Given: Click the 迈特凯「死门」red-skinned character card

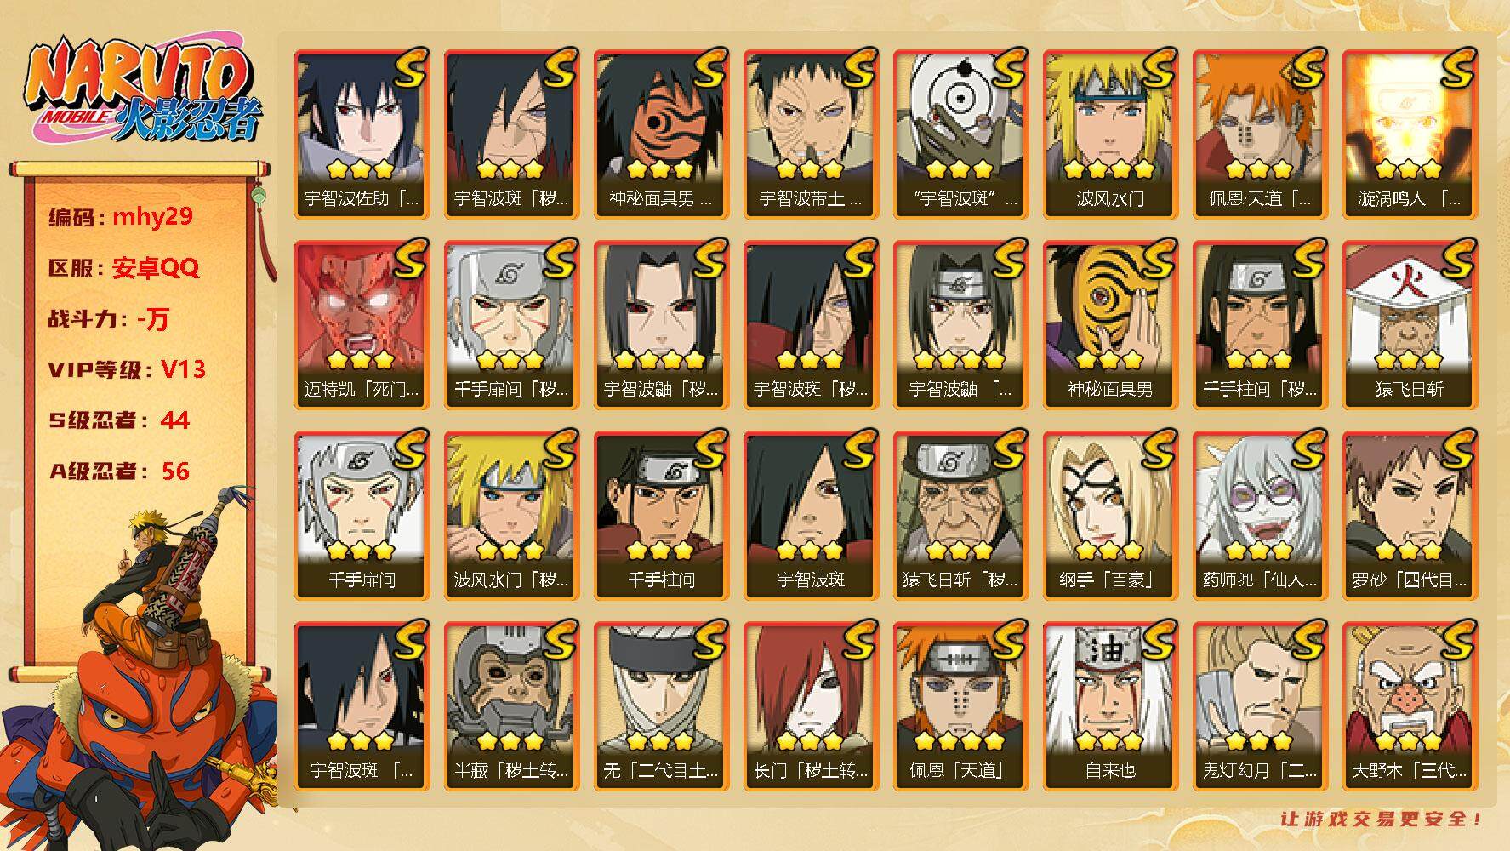Looking at the screenshot, I should coord(362,325).
